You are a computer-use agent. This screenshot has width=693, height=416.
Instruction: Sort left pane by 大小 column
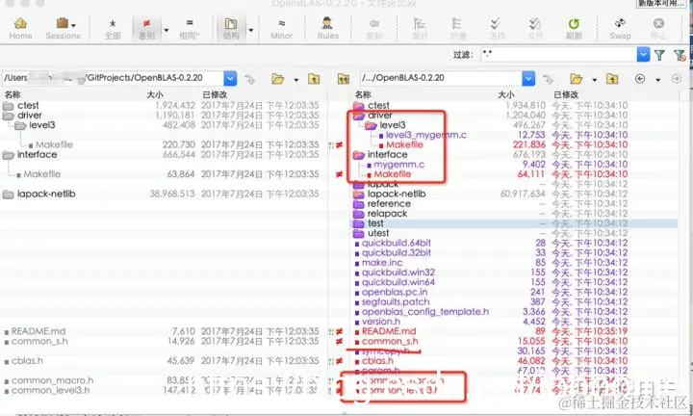point(155,94)
